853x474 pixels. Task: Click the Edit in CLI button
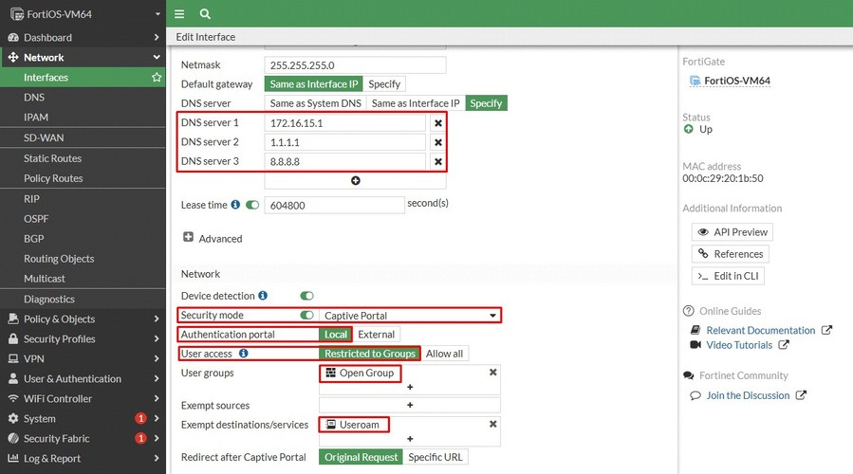click(x=728, y=276)
